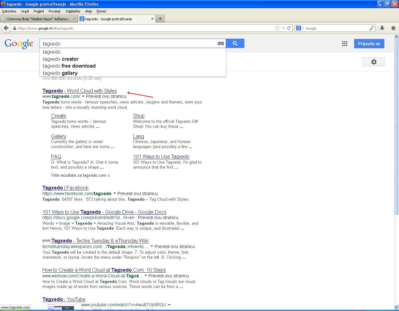Open Google's on-screen keyboard icon
This screenshot has height=311, width=399.
(221, 44)
